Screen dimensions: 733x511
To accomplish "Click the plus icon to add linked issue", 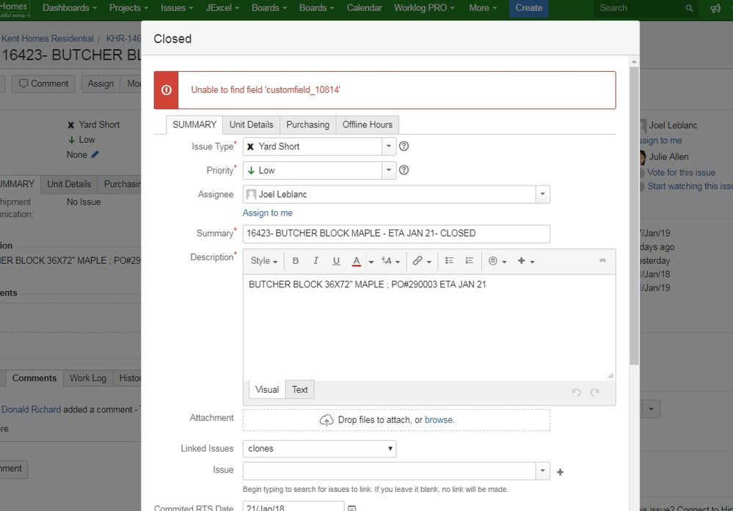I will point(561,472).
